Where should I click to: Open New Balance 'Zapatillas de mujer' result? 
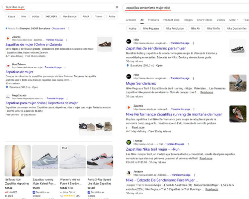(x=19, y=72)
